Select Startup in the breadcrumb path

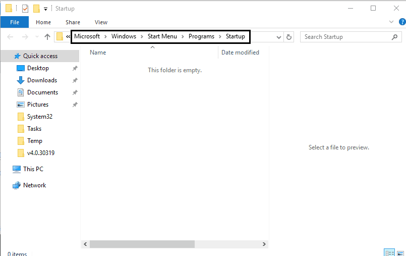(x=236, y=36)
